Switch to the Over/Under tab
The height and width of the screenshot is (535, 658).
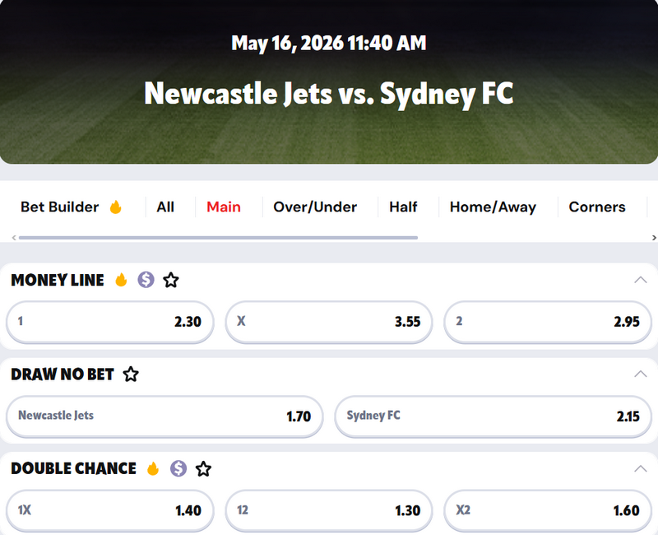tap(315, 207)
